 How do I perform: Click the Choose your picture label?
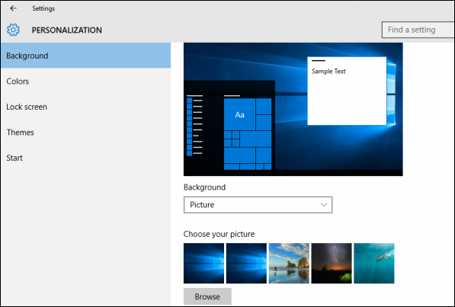219,234
